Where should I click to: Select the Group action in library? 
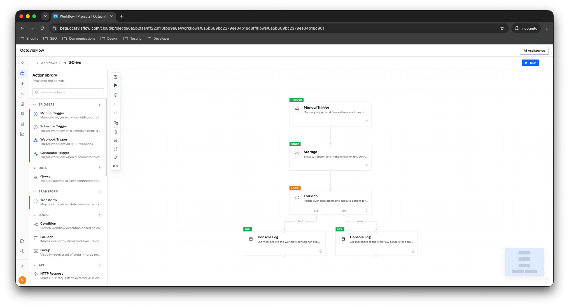(68, 252)
